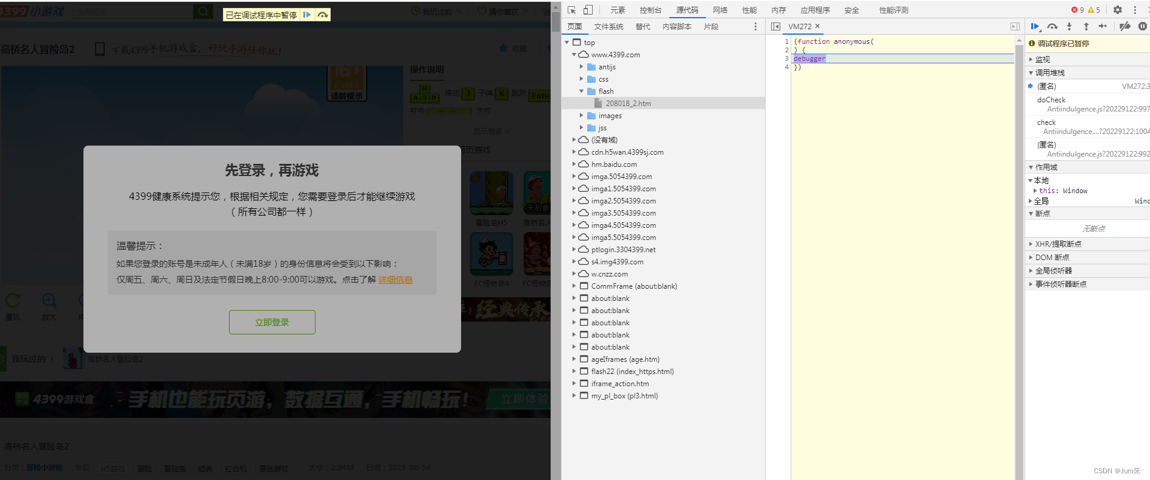Open the 性能 Performance tab

(749, 10)
